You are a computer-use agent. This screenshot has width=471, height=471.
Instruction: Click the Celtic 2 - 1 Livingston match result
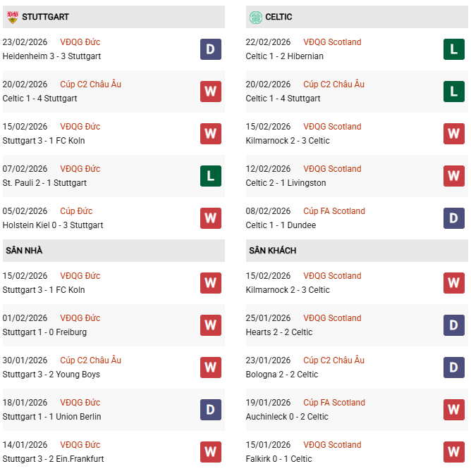pos(286,183)
